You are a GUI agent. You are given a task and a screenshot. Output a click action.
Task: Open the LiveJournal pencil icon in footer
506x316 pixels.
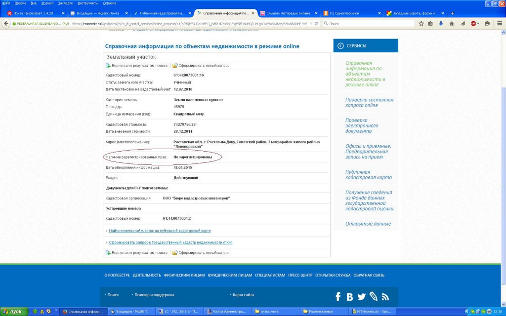tap(374, 296)
